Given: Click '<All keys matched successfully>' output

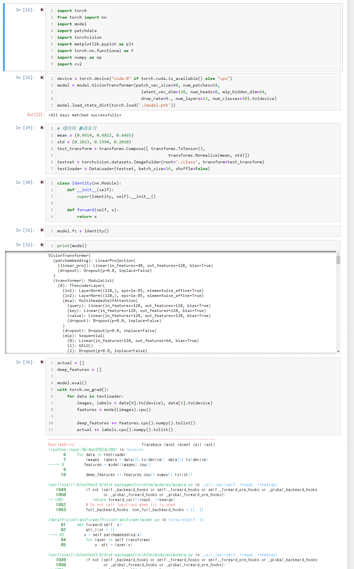Looking at the screenshot, I should point(85,115).
